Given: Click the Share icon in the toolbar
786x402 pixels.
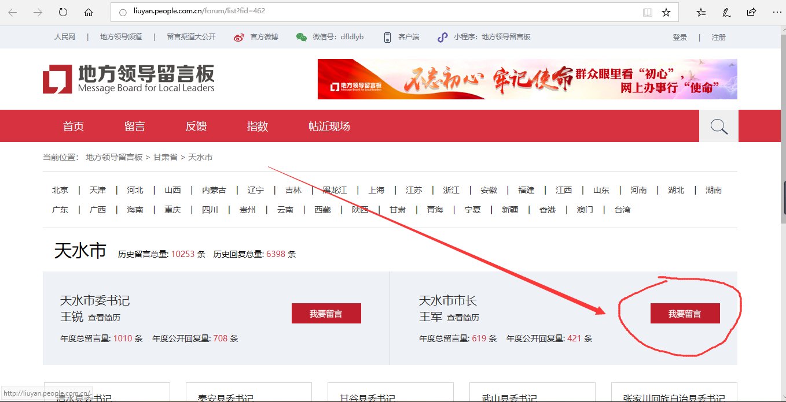Looking at the screenshot, I should (751, 12).
